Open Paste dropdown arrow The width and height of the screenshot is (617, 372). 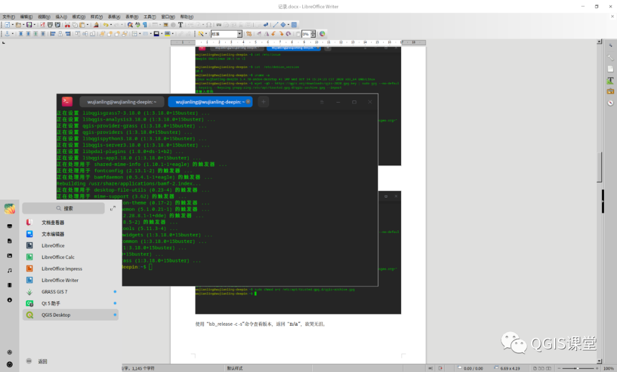(87, 25)
